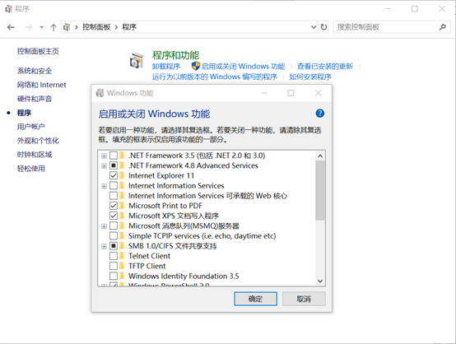
Task: Check Windows Identity Foundation 3.5 box
Action: tap(114, 277)
